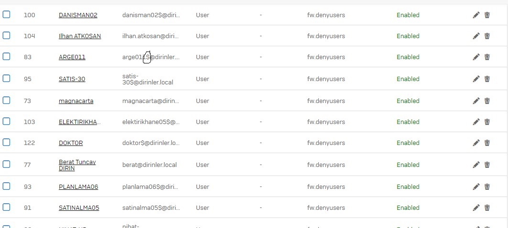
Task: Tick the checkbox for DANISMAN02 row
Action: 6,14
